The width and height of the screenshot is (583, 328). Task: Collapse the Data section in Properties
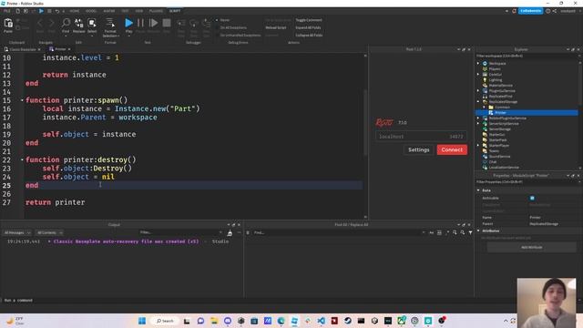click(x=478, y=190)
